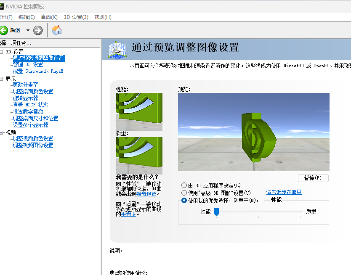
Task: Open 配置 Surround、PhysX in the tree
Action: coord(38,71)
